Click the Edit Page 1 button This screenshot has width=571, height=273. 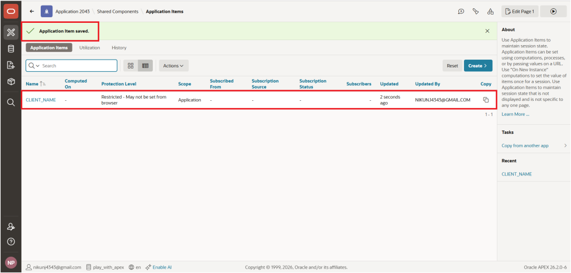[520, 11]
